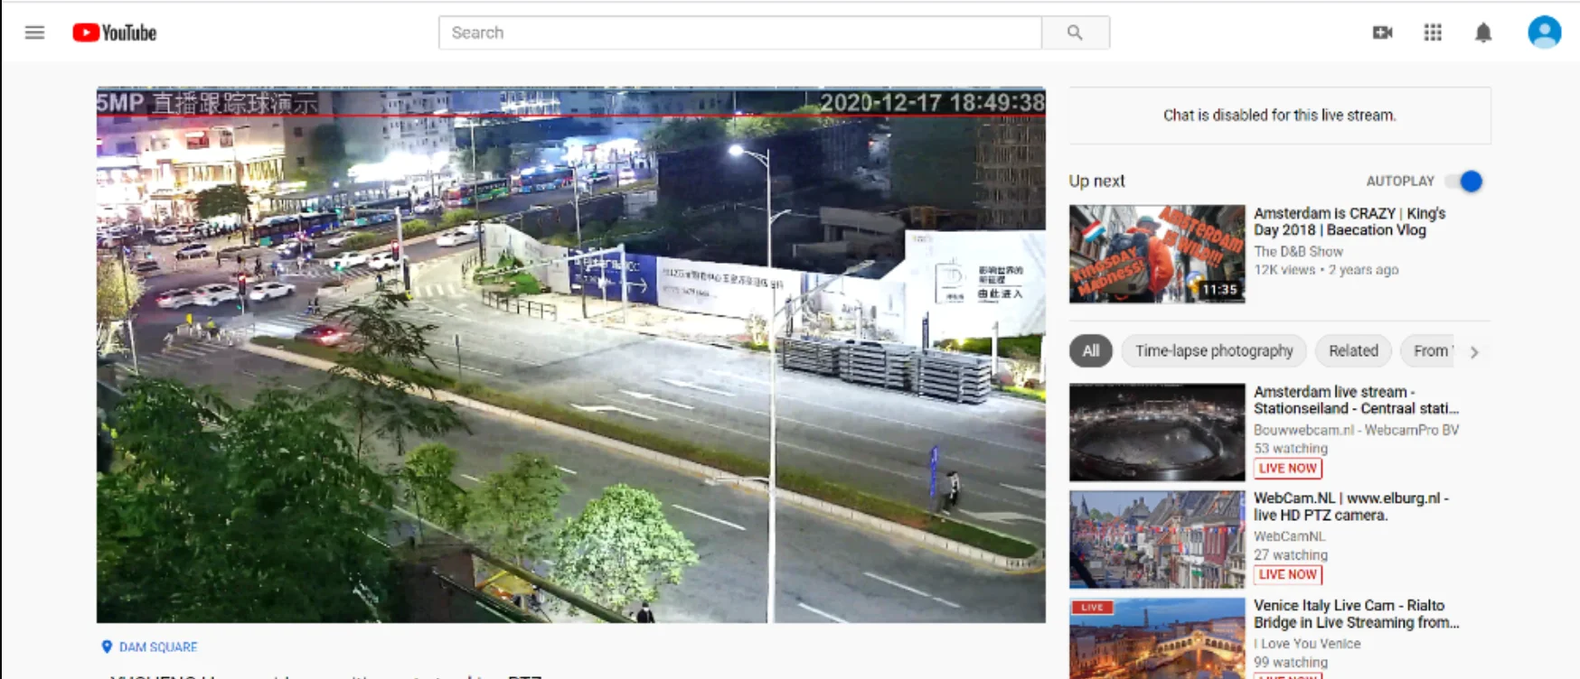Click LIVE NOW badge under WebCam.NL stream
The height and width of the screenshot is (679, 1580).
pos(1288,575)
